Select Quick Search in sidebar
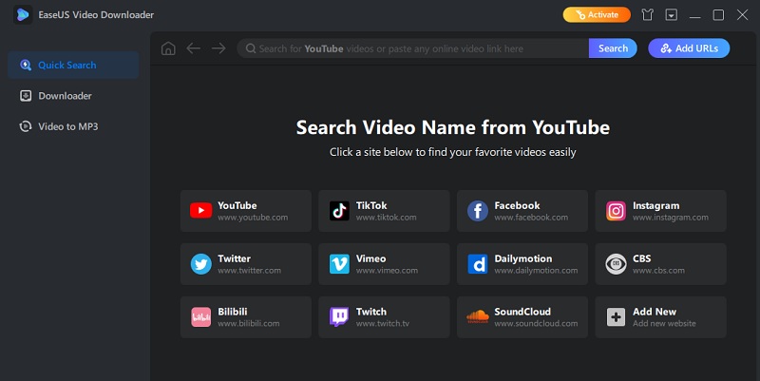Viewport: 760px width, 381px height. pos(73,65)
